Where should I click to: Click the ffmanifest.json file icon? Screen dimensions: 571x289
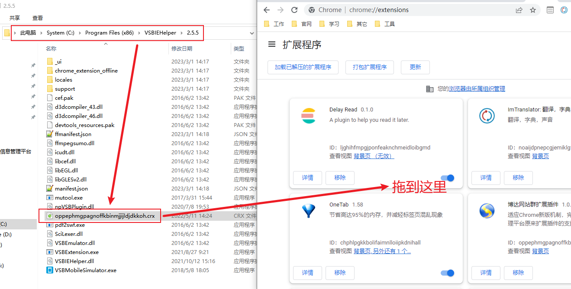(50, 134)
